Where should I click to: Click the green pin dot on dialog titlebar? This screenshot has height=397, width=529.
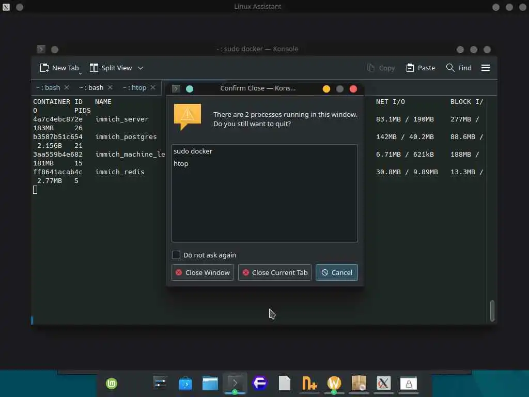click(190, 89)
